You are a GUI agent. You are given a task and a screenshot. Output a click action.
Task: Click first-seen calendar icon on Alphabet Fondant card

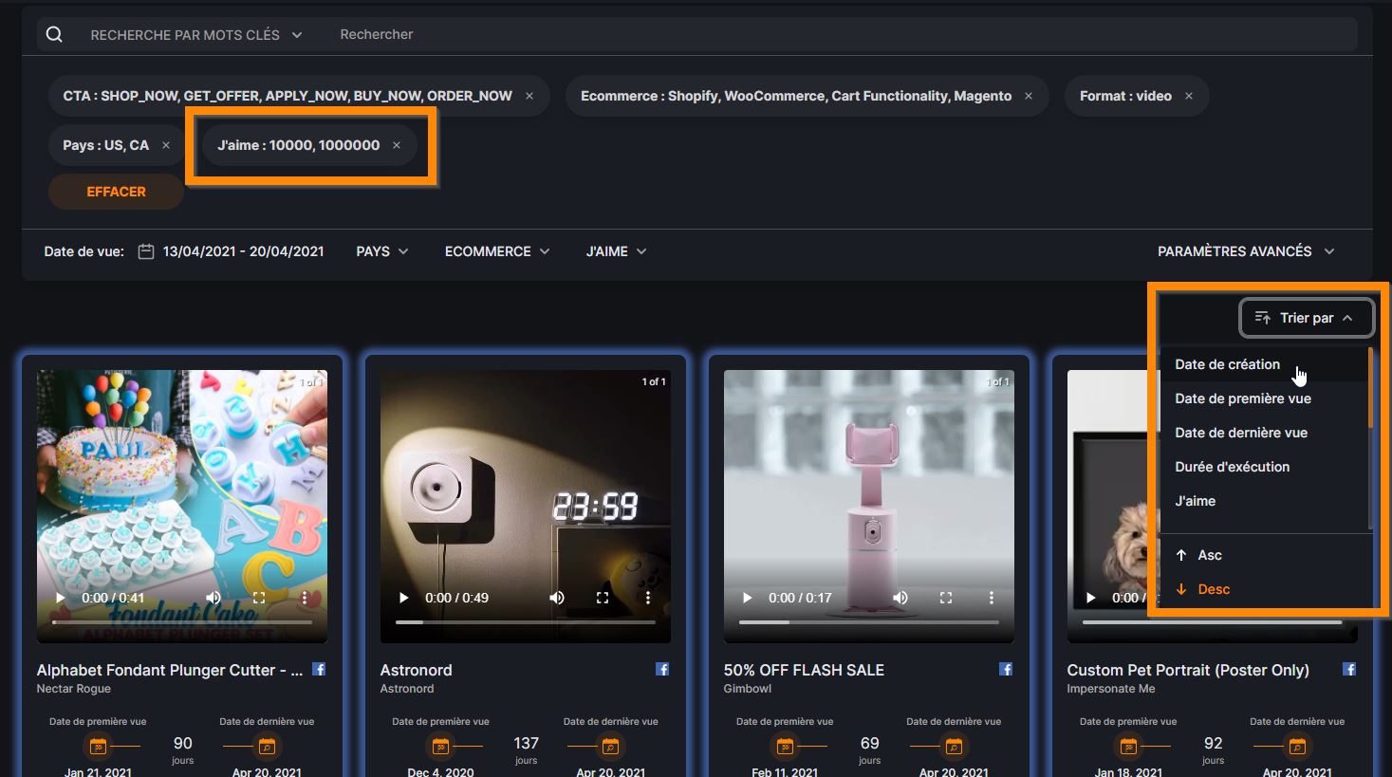click(98, 747)
